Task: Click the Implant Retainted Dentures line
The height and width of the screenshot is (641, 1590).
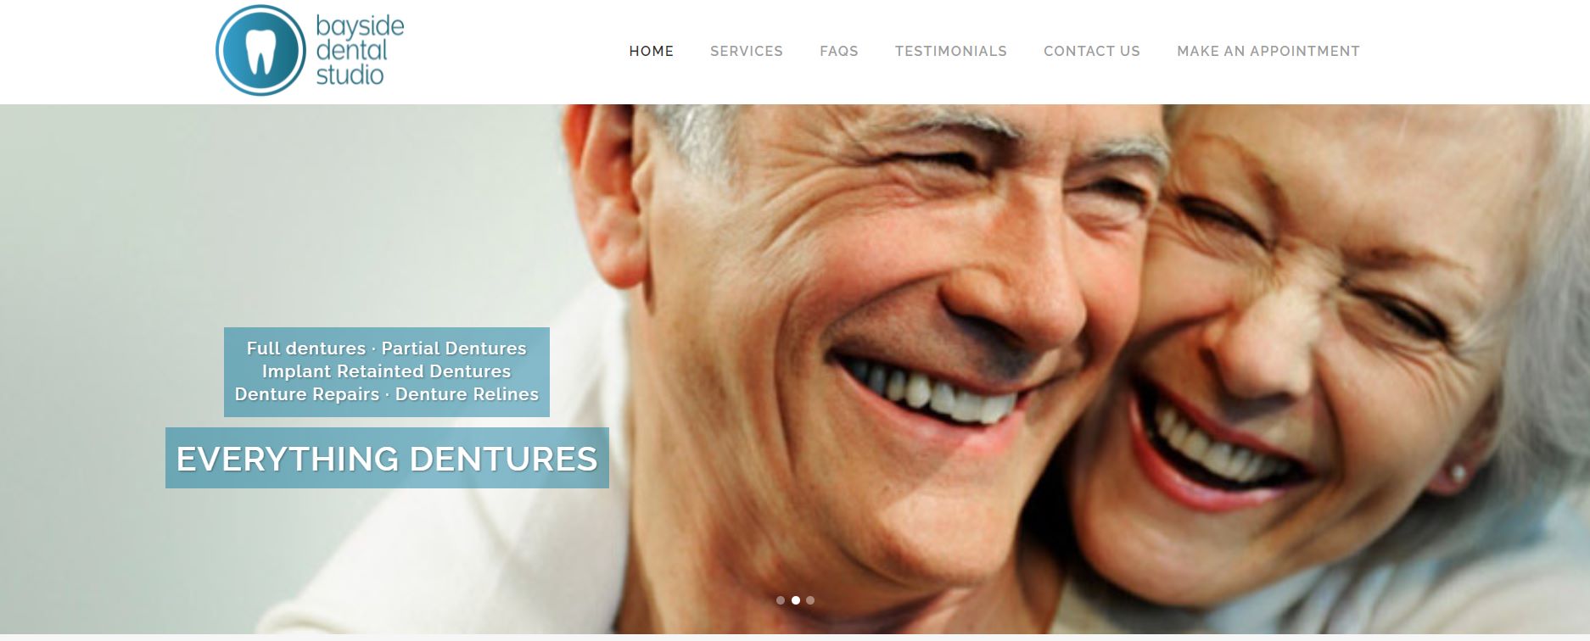Action: (x=387, y=371)
